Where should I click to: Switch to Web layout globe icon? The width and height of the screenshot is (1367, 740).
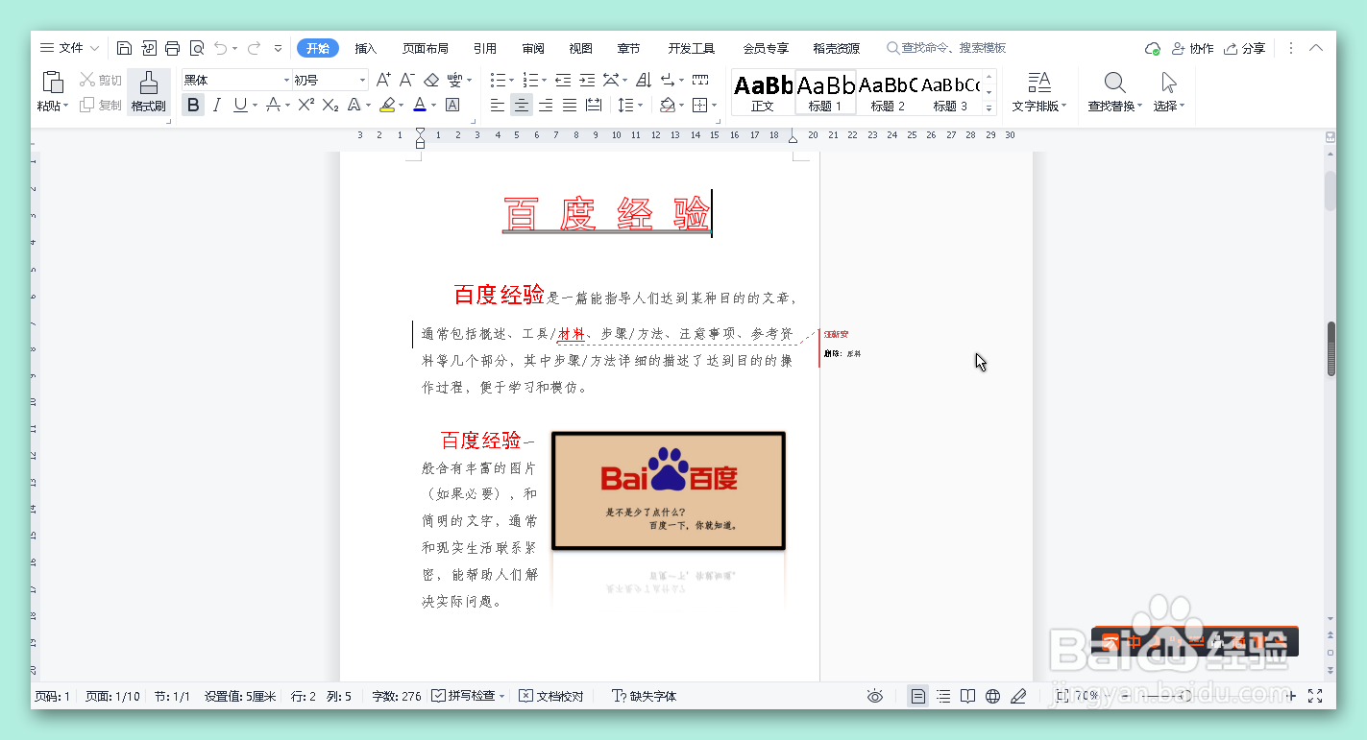993,696
